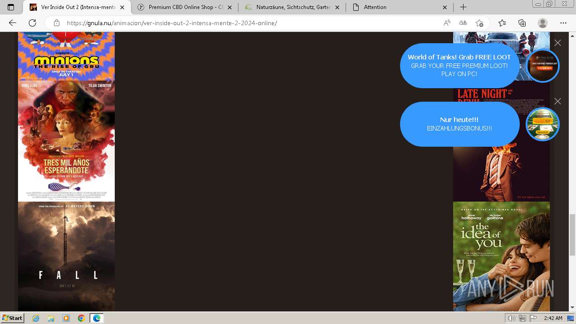Screen dimensions: 576x324
Task: View site information lock icon
Action: [x=57, y=23]
